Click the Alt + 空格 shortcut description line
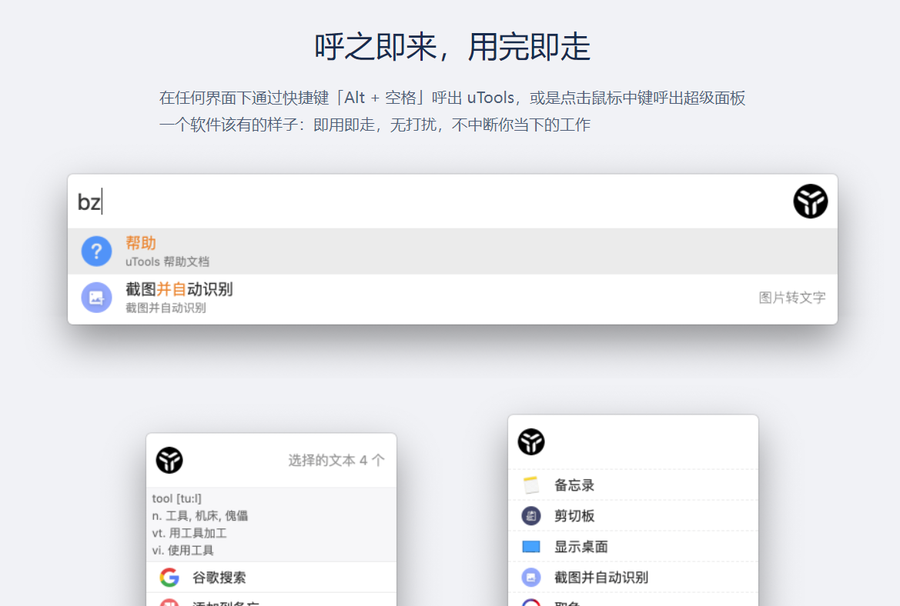 click(452, 98)
